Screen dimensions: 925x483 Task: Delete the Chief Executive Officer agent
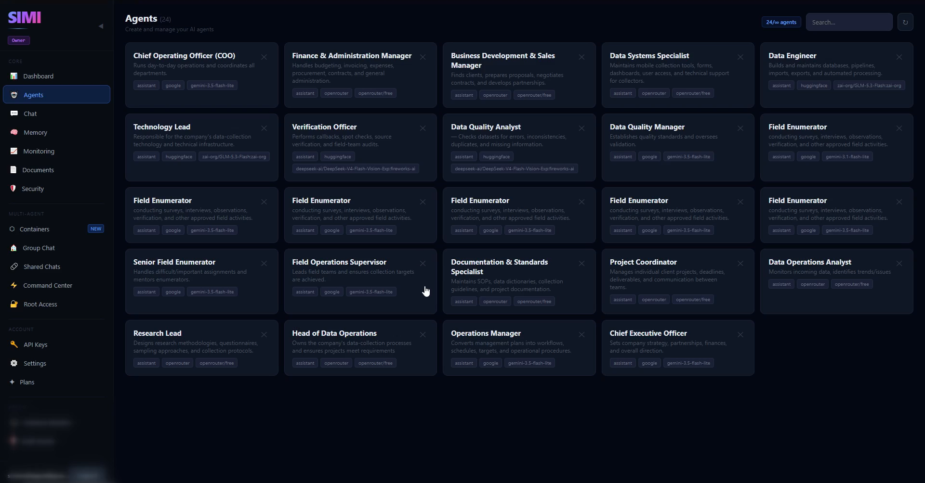(740, 335)
